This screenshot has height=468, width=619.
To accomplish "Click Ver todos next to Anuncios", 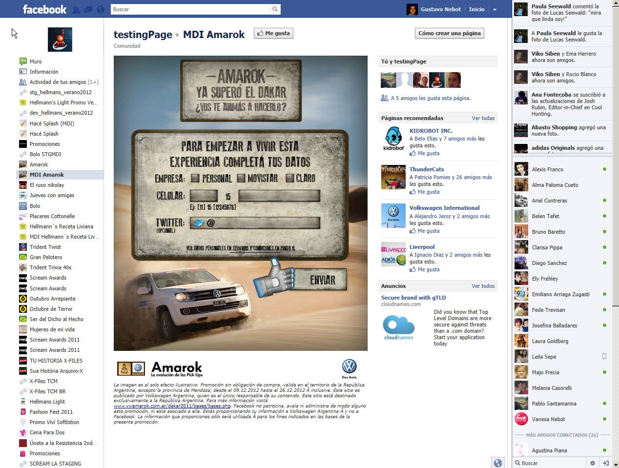I will [483, 286].
